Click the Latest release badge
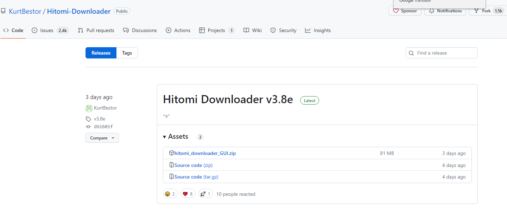 click(310, 100)
